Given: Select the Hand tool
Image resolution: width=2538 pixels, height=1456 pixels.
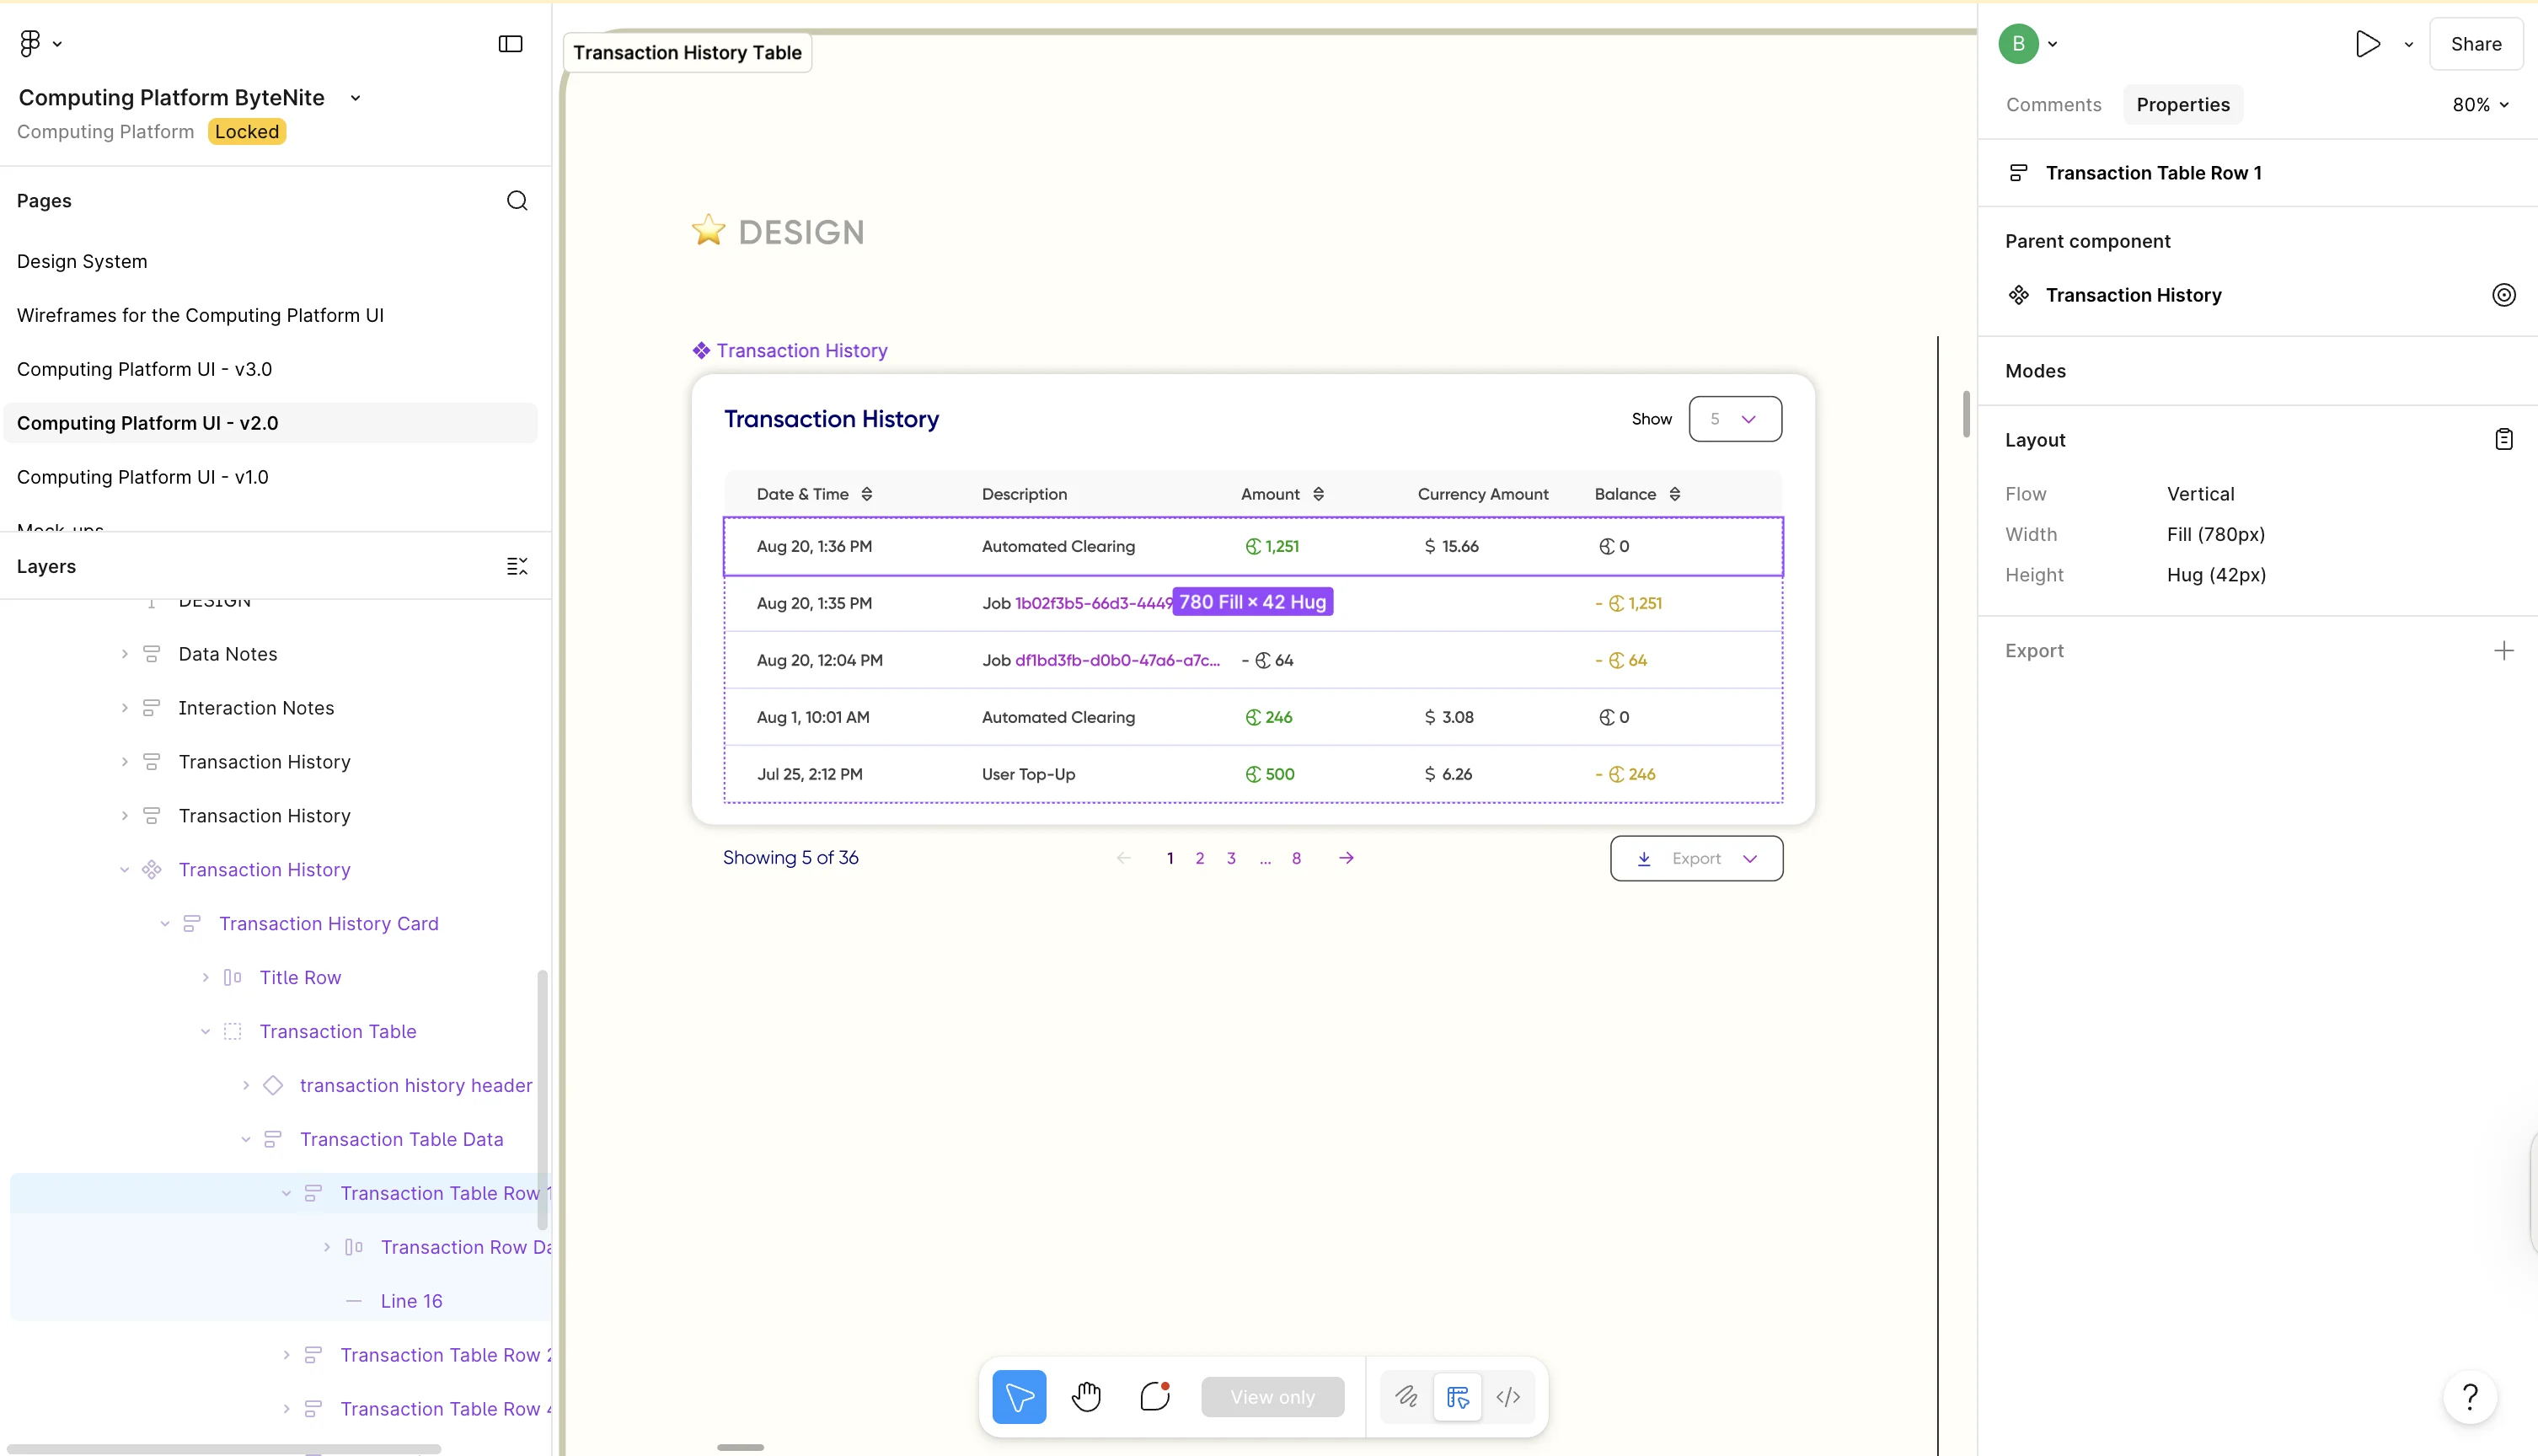Looking at the screenshot, I should click(1086, 1397).
